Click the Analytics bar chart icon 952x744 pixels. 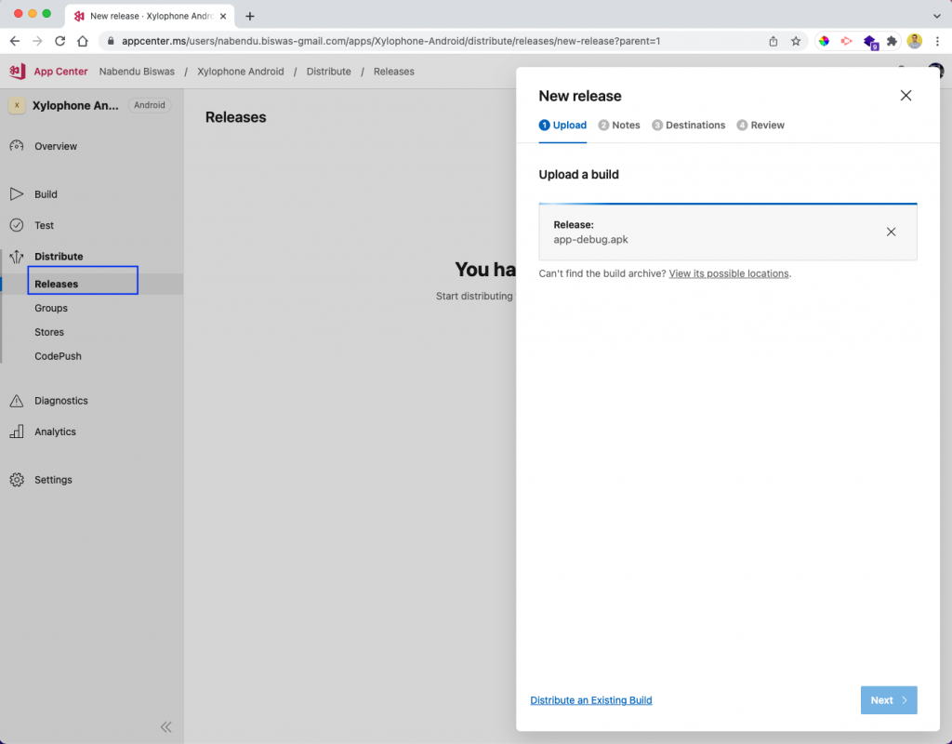pyautogui.click(x=17, y=432)
